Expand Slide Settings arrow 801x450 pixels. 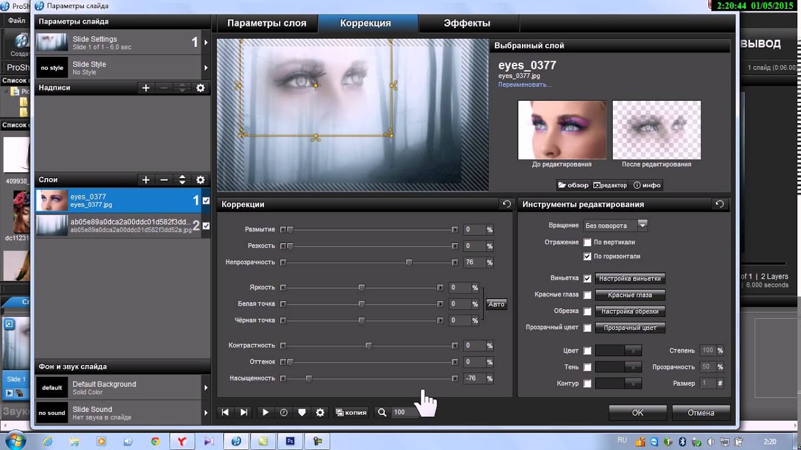click(x=206, y=42)
